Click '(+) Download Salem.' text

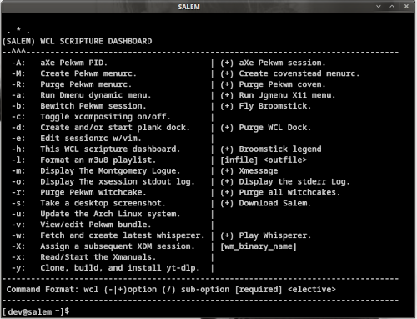[265, 203]
